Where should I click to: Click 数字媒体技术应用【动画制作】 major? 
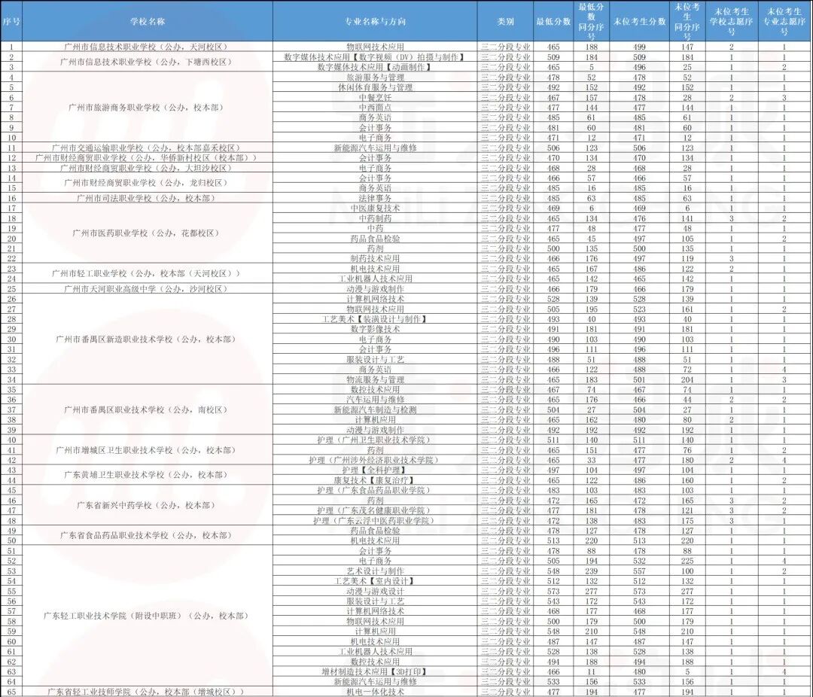click(x=376, y=67)
